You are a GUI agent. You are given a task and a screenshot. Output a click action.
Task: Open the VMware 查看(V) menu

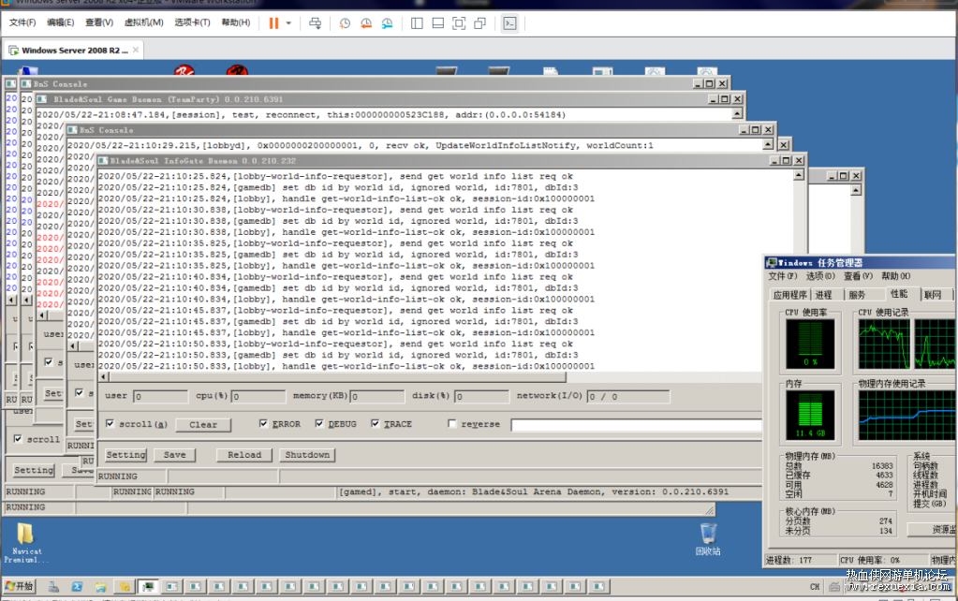(x=99, y=22)
